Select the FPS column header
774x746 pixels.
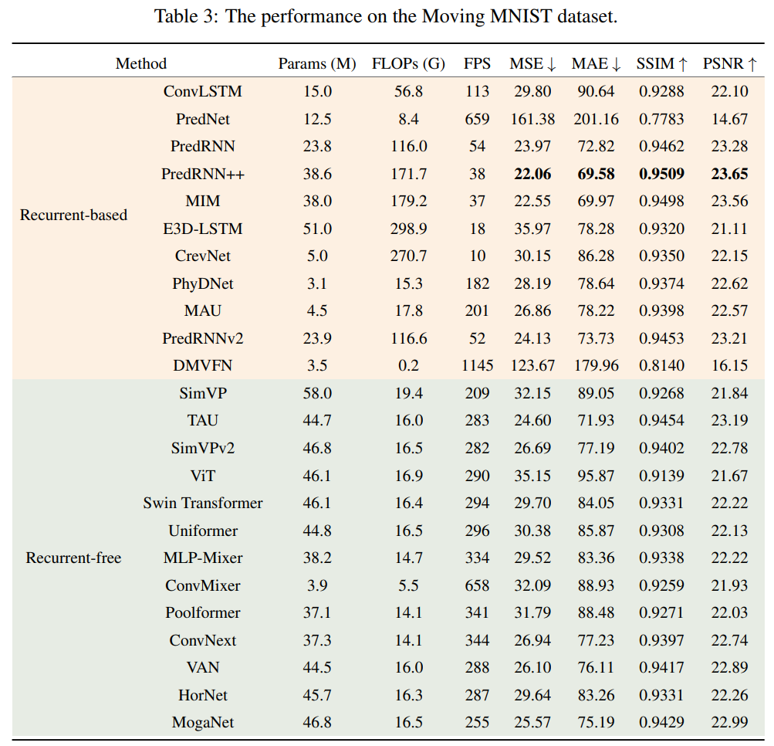[477, 63]
